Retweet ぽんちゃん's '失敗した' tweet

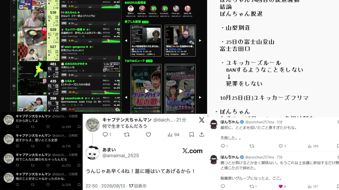(x=252, y=146)
